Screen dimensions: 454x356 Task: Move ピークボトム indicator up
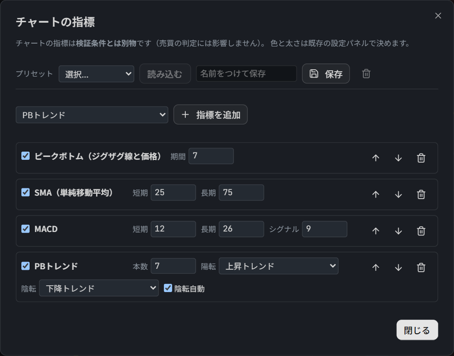(375, 158)
